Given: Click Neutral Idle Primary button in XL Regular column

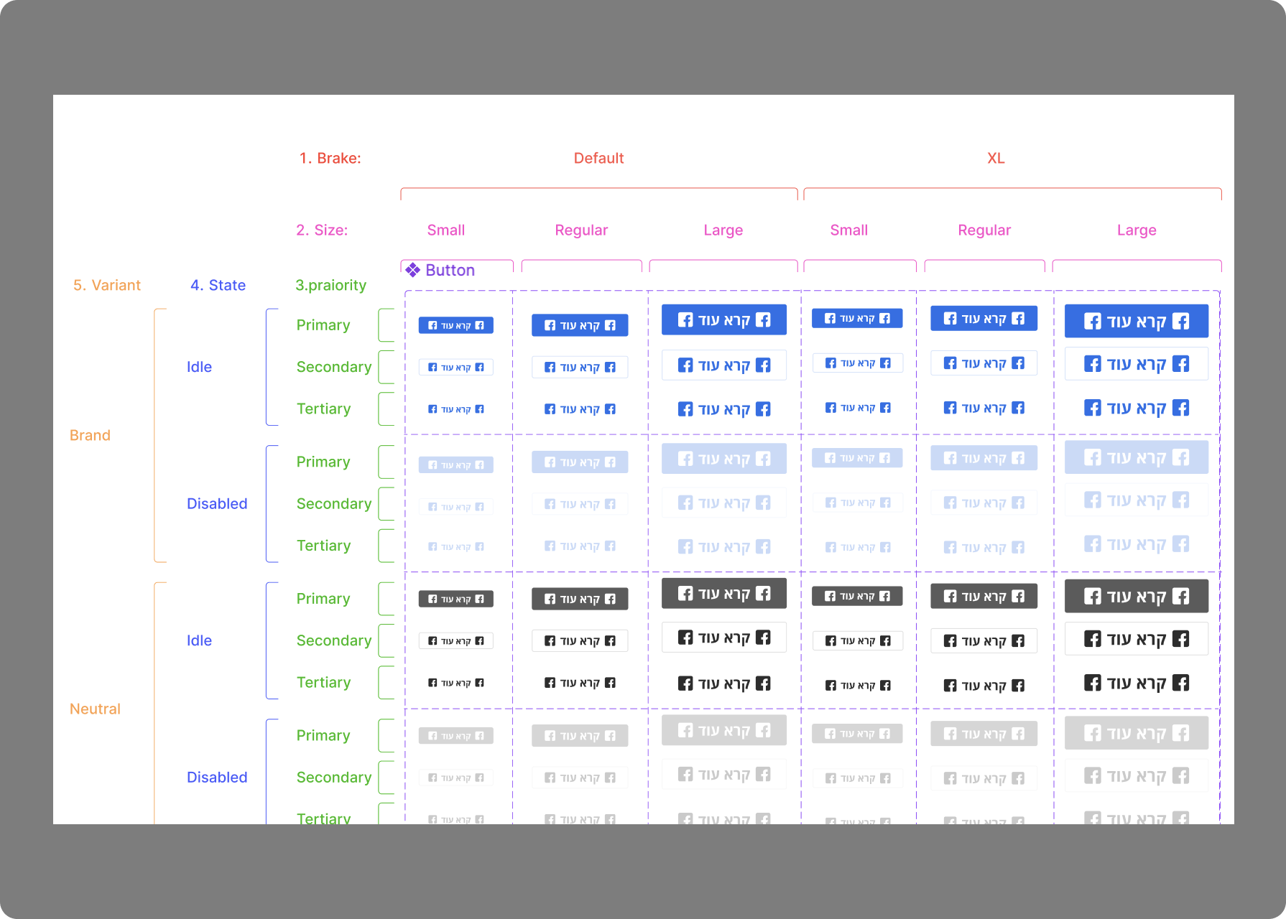Looking at the screenshot, I should 984,597.
